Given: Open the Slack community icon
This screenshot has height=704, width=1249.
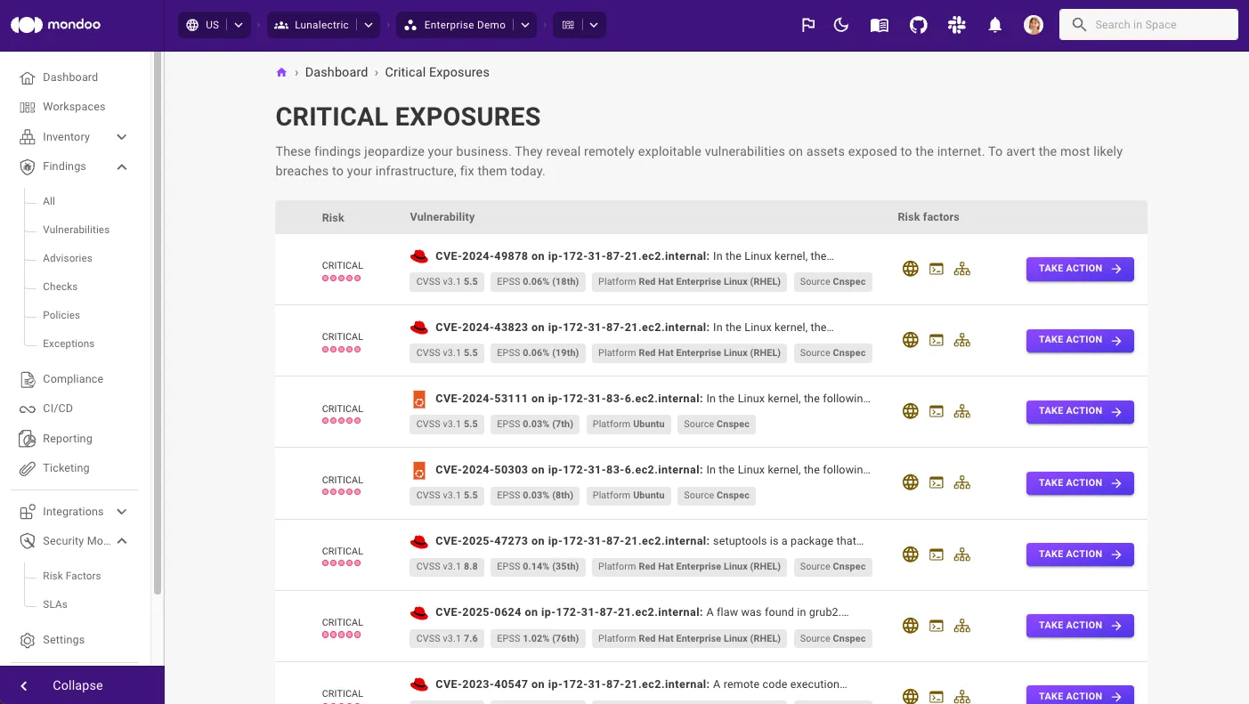Looking at the screenshot, I should point(957,25).
